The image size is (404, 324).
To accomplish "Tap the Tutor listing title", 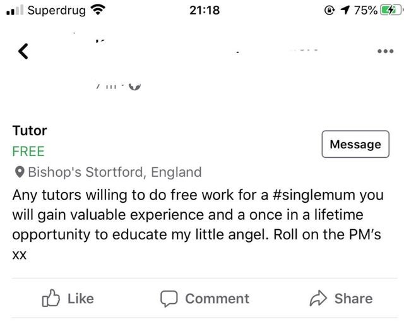I will click(x=30, y=131).
